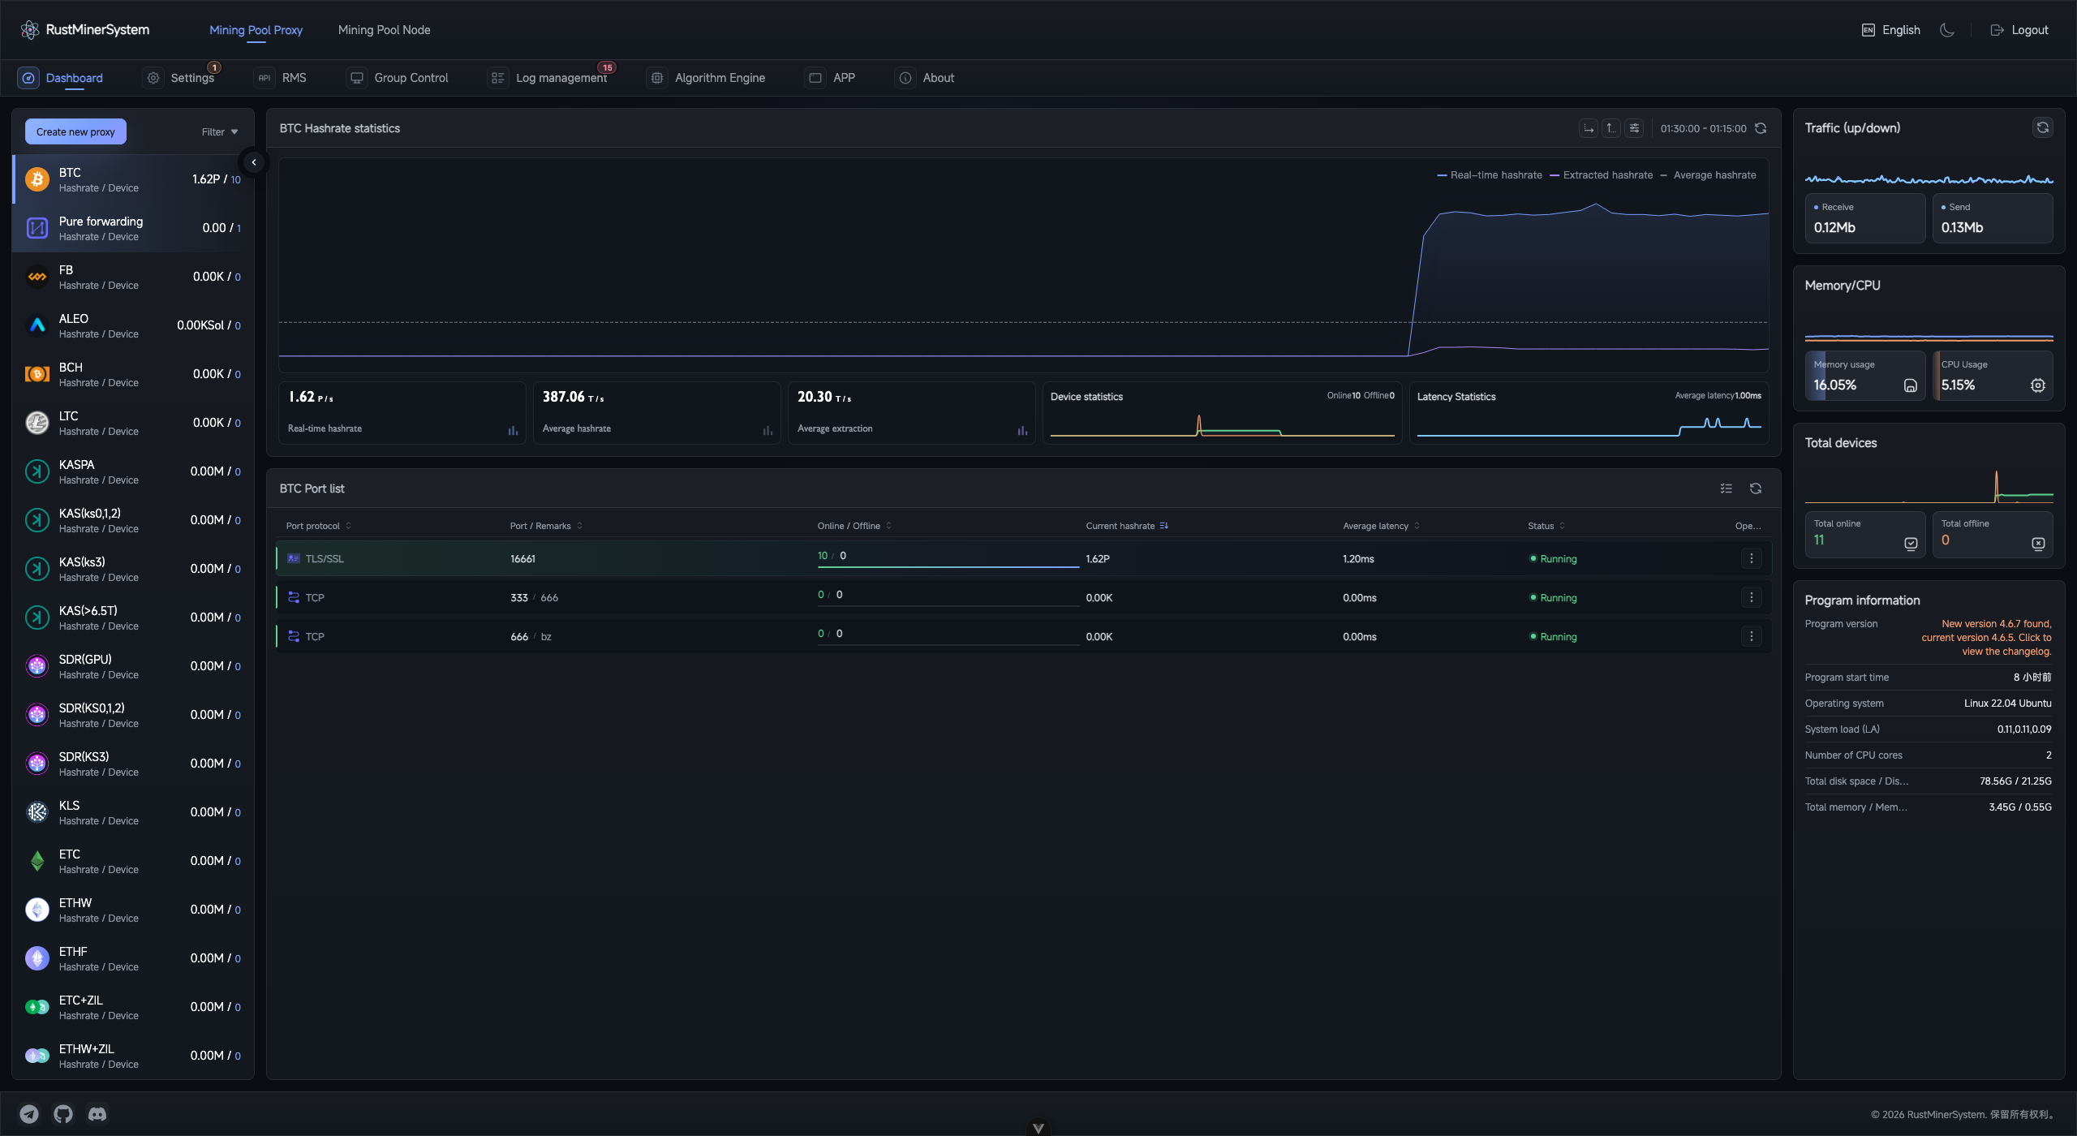Select the ETHF coin icon
The width and height of the screenshot is (2077, 1136).
(x=37, y=958)
